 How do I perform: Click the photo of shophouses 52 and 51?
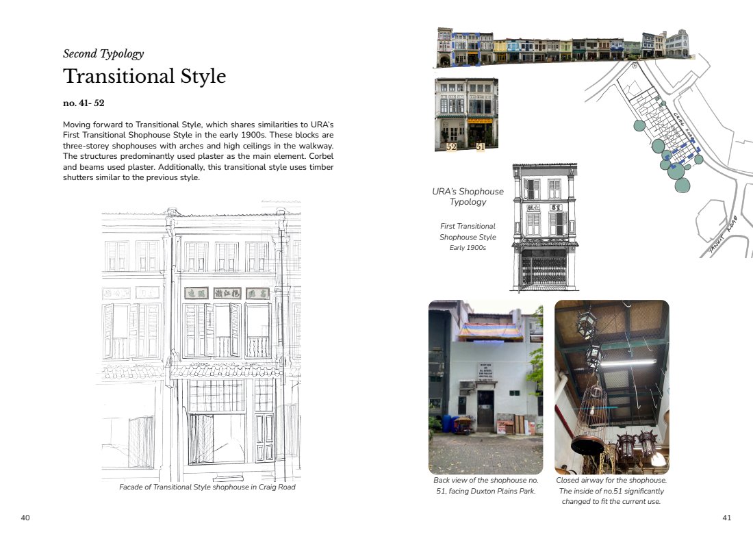tap(466, 115)
